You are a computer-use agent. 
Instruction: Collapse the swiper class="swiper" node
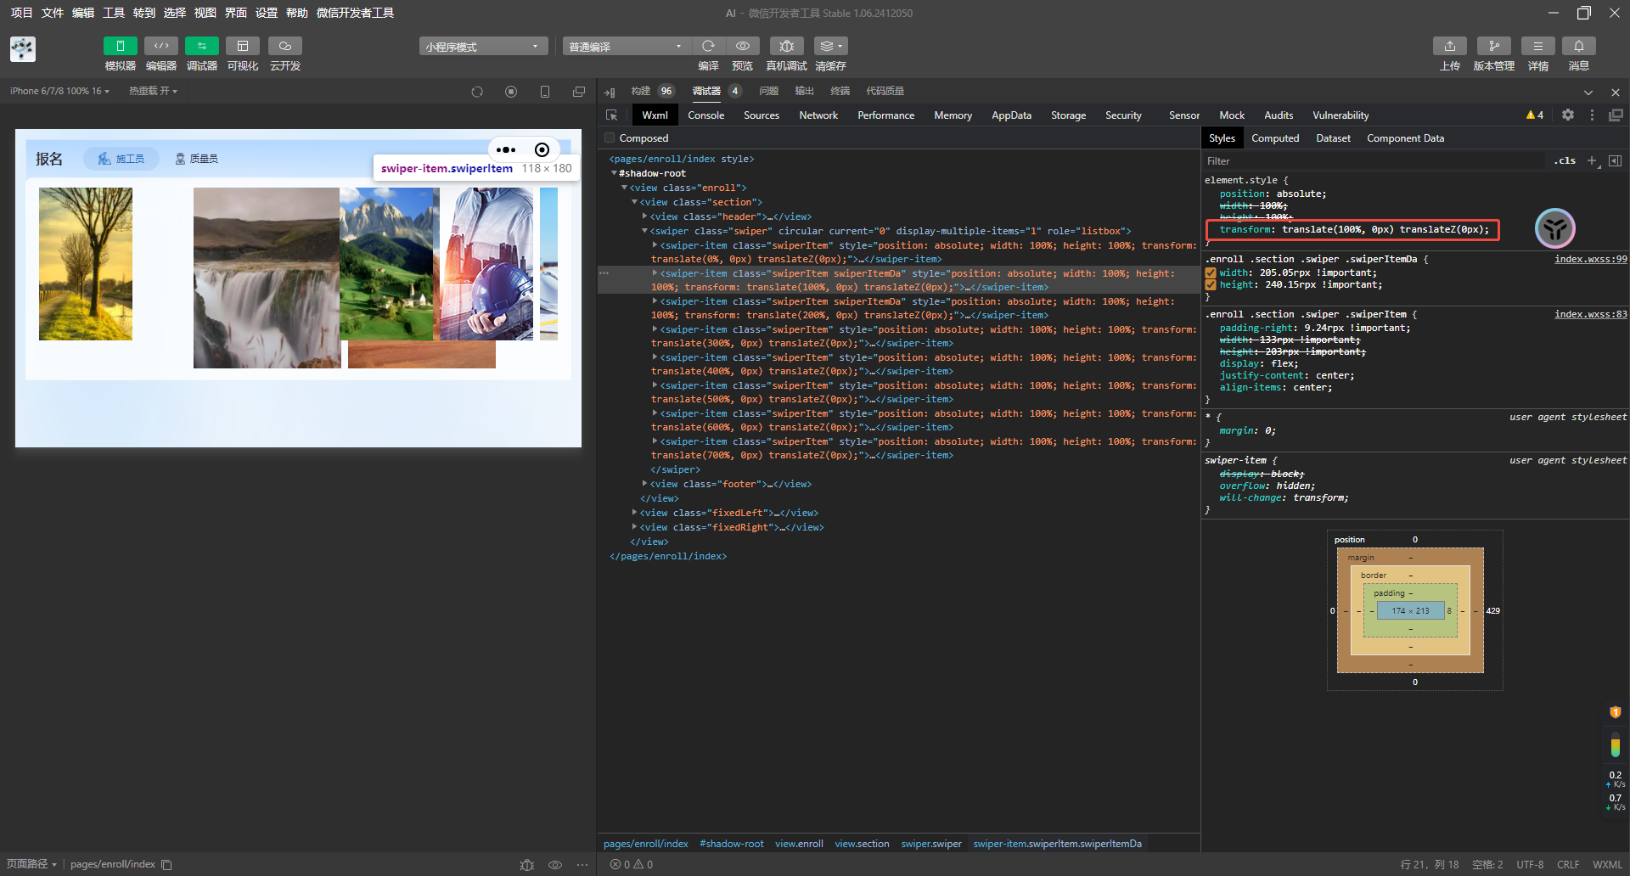pyautogui.click(x=644, y=231)
